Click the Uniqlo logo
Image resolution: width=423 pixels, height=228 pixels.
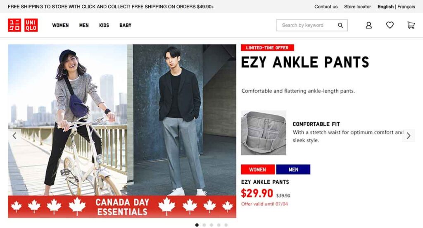23,25
